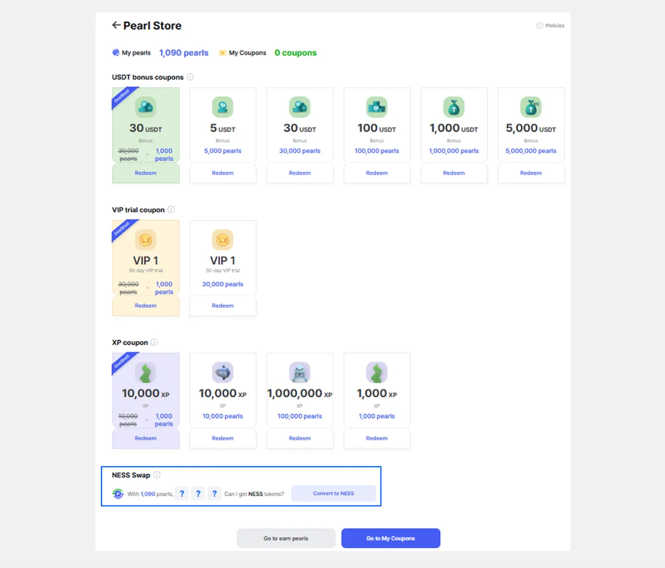Click info icon next to USDT bonus coupons
This screenshot has height=568, width=665.
click(x=190, y=77)
